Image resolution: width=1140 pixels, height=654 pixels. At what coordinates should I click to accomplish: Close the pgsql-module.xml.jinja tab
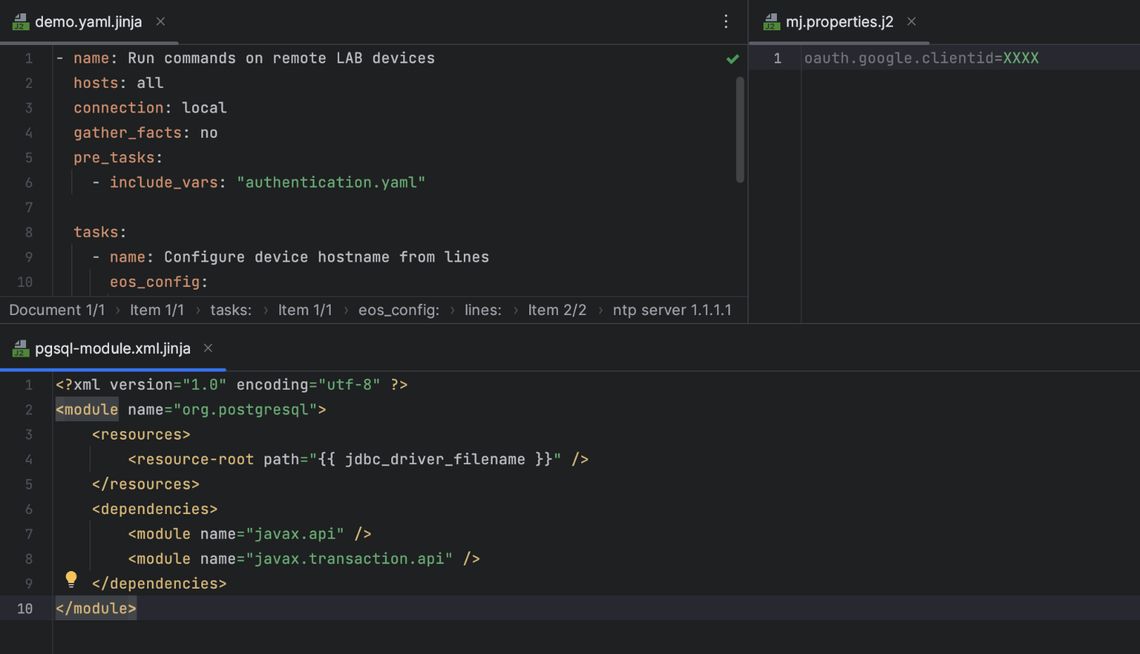pyautogui.click(x=208, y=348)
